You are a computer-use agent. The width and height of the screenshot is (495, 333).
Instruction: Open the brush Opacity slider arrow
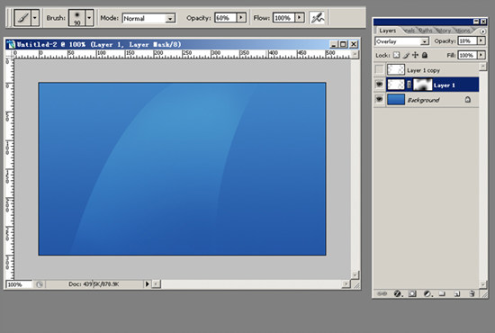pos(241,18)
